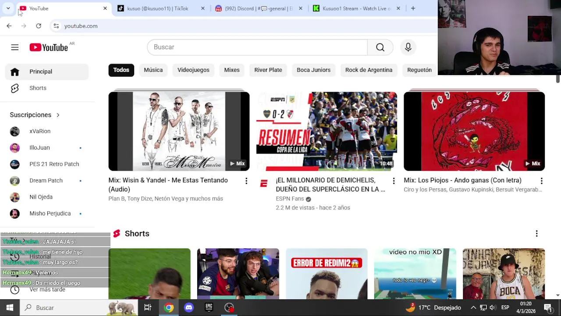Open options menu for Demichelis video

pos(394,181)
